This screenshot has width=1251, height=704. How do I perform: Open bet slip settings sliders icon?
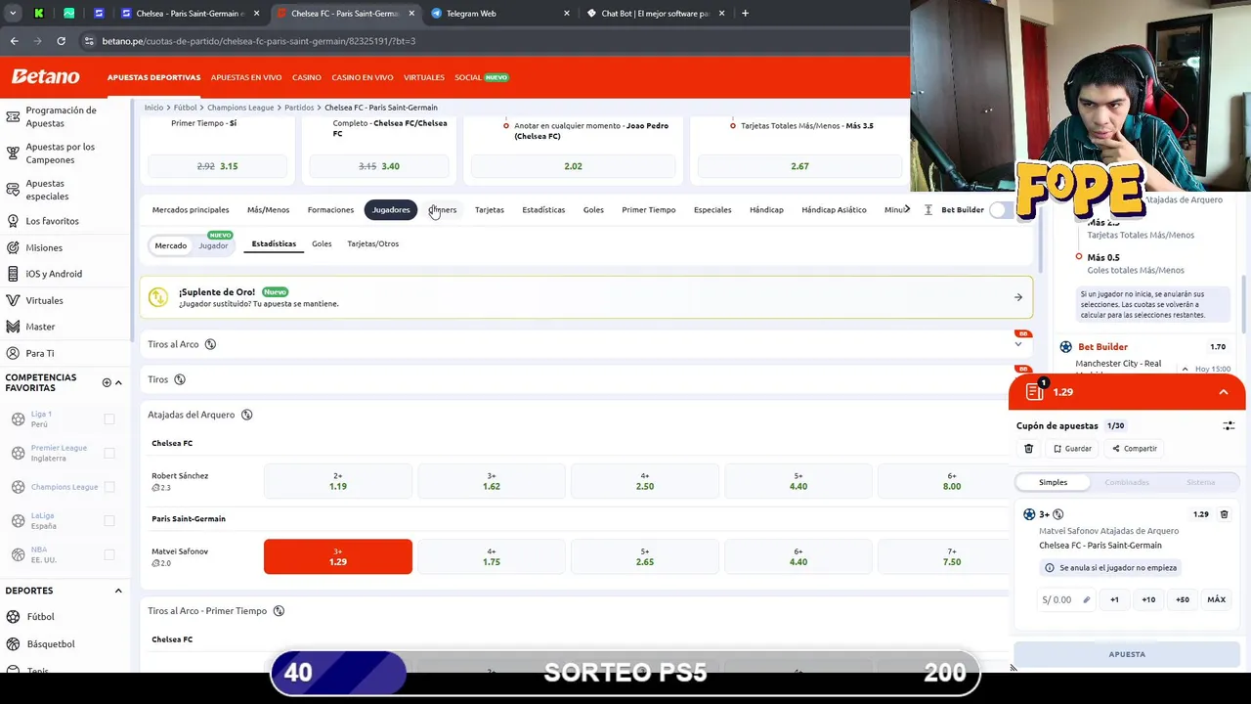coord(1229,426)
